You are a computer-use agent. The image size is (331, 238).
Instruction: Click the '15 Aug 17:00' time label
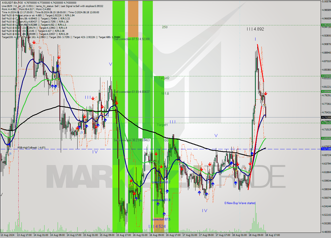click(x=124, y=235)
